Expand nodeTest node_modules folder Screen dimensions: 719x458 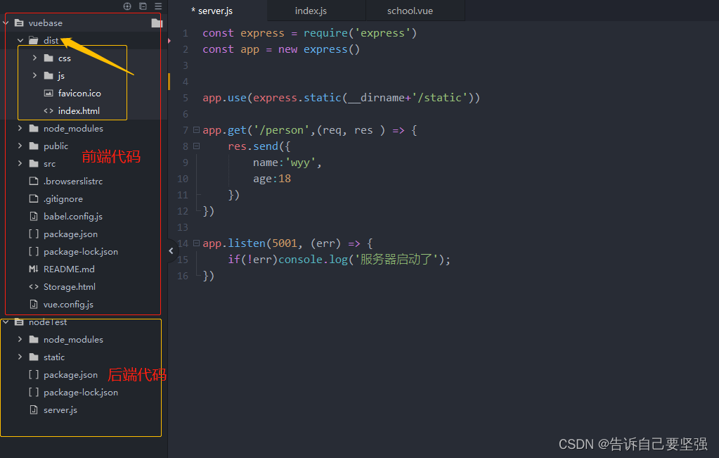(20, 340)
